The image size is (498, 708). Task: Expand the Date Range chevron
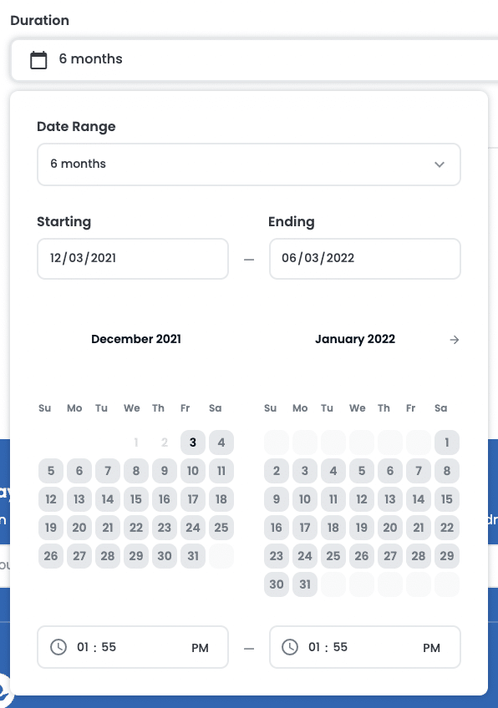pyautogui.click(x=440, y=164)
